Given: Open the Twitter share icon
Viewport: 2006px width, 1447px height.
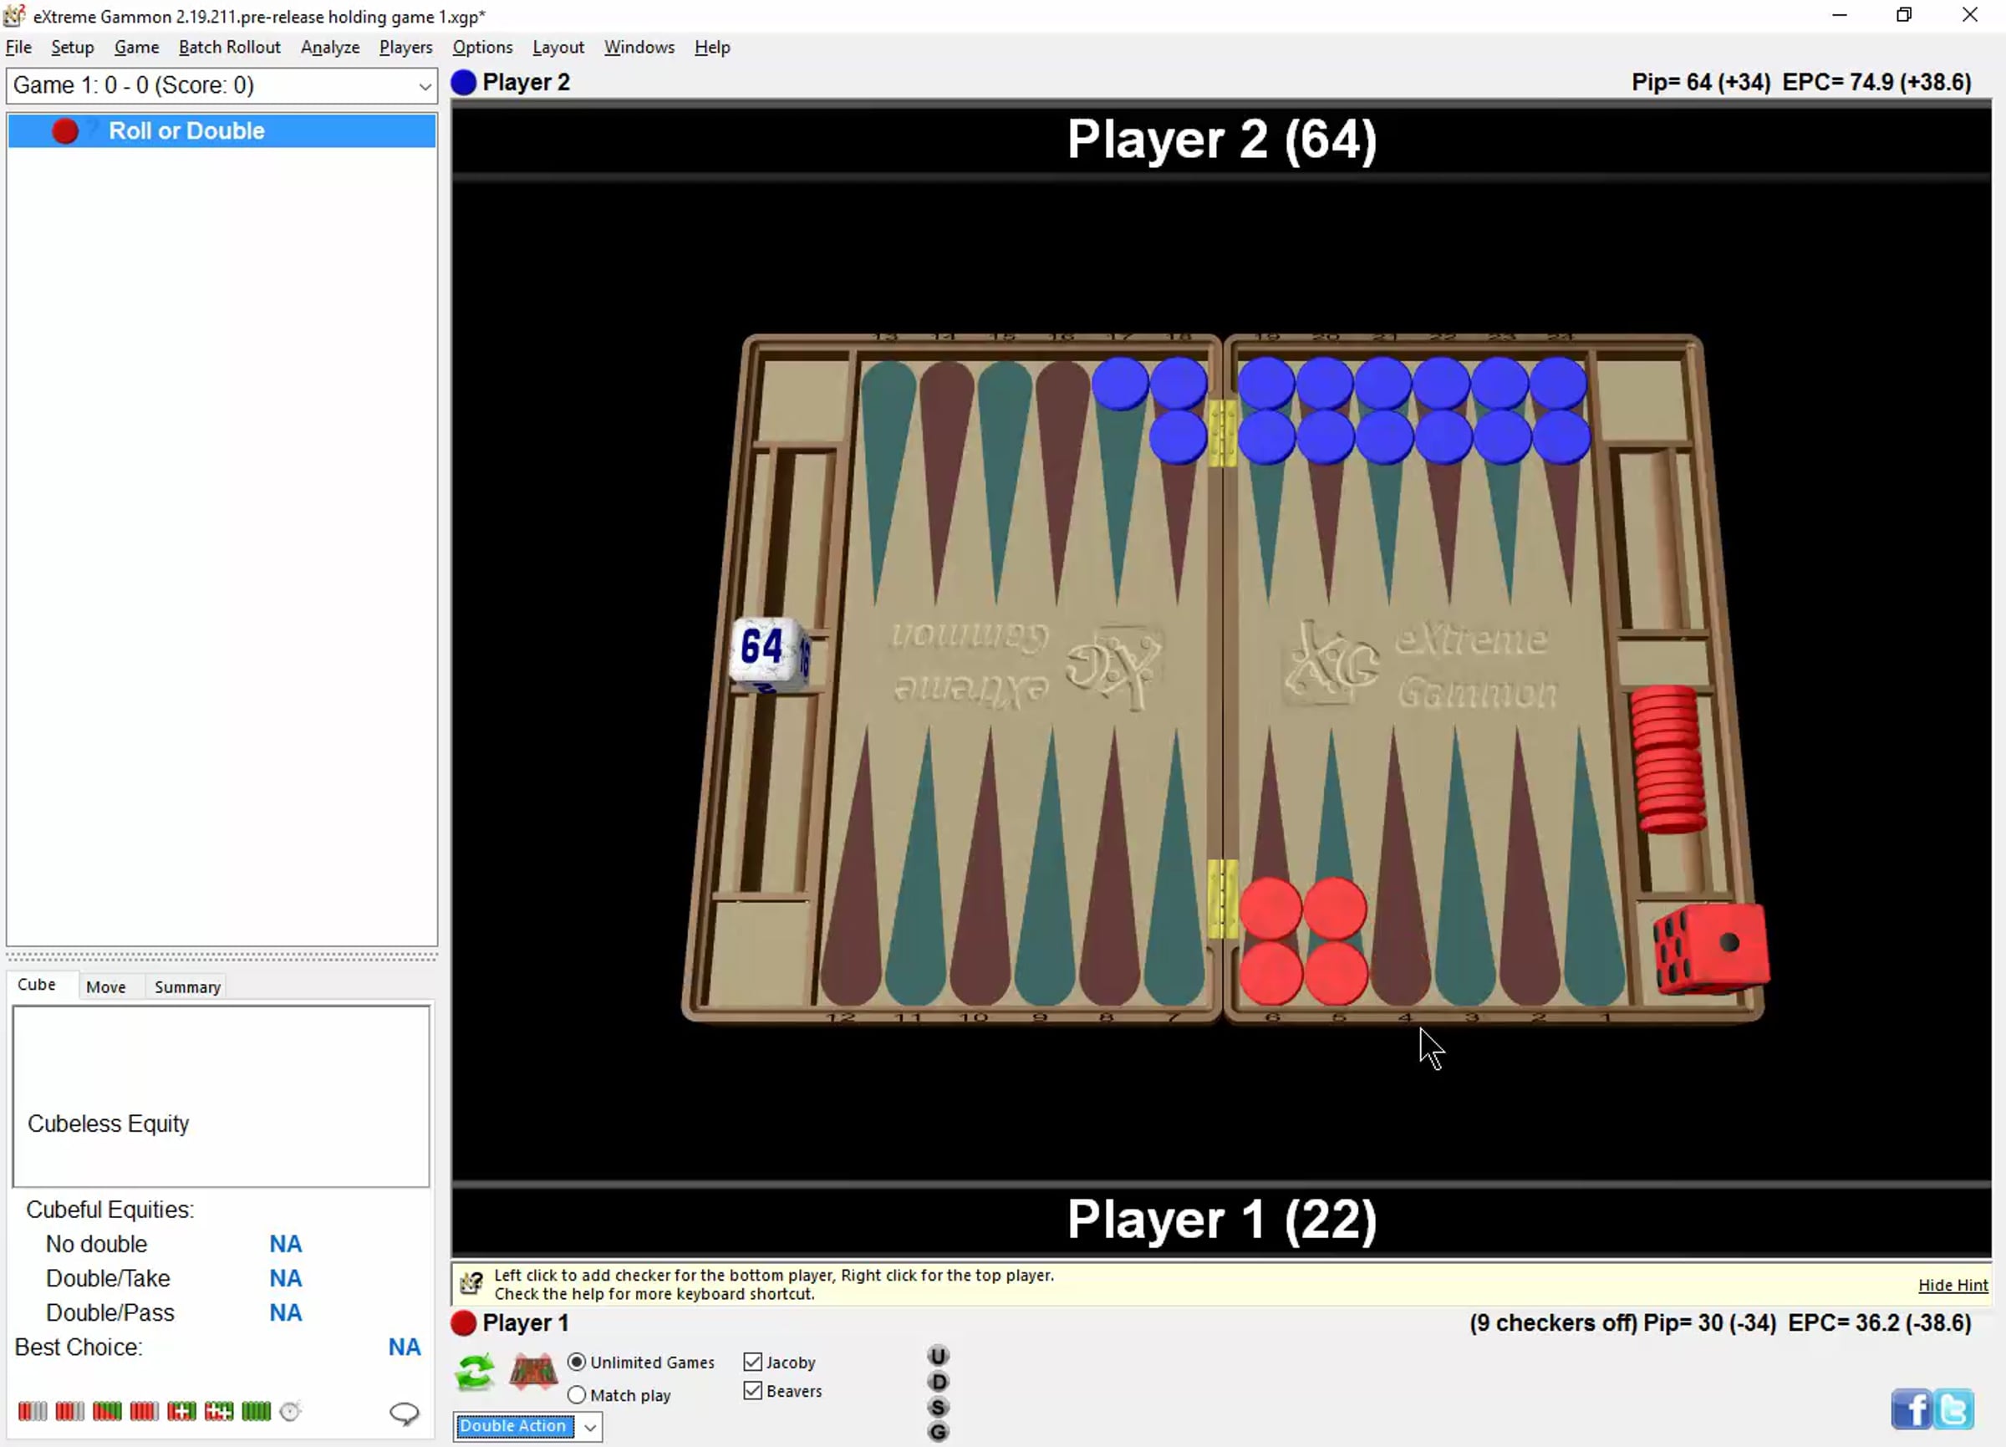Looking at the screenshot, I should click(x=1953, y=1409).
